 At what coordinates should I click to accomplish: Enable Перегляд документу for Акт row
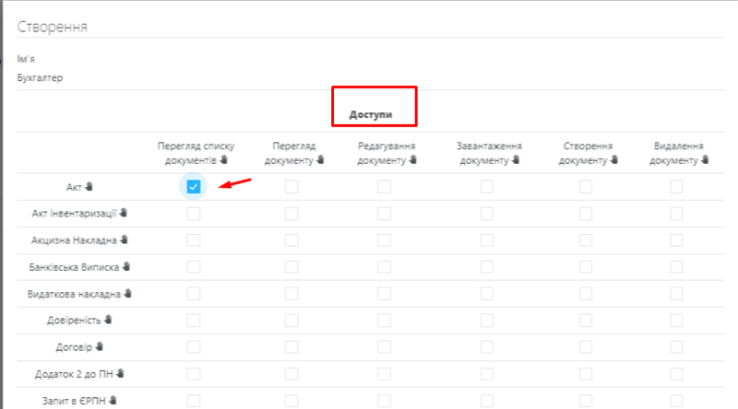292,187
